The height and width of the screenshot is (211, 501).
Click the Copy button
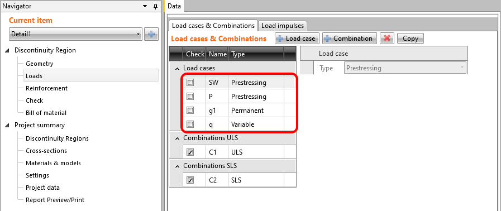pyautogui.click(x=411, y=39)
